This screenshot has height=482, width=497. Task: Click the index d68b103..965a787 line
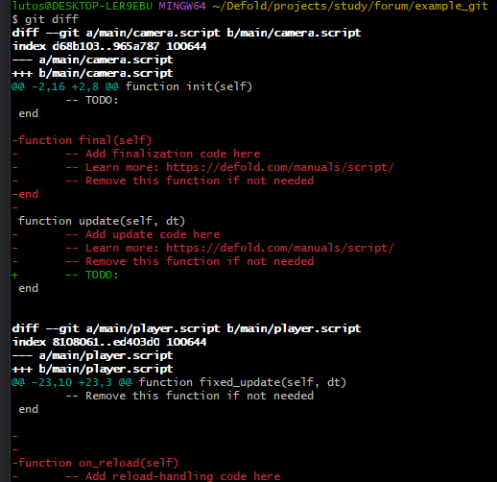point(109,46)
